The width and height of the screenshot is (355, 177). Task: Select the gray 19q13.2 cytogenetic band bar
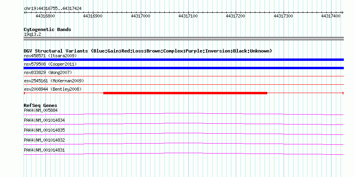coord(183,39)
